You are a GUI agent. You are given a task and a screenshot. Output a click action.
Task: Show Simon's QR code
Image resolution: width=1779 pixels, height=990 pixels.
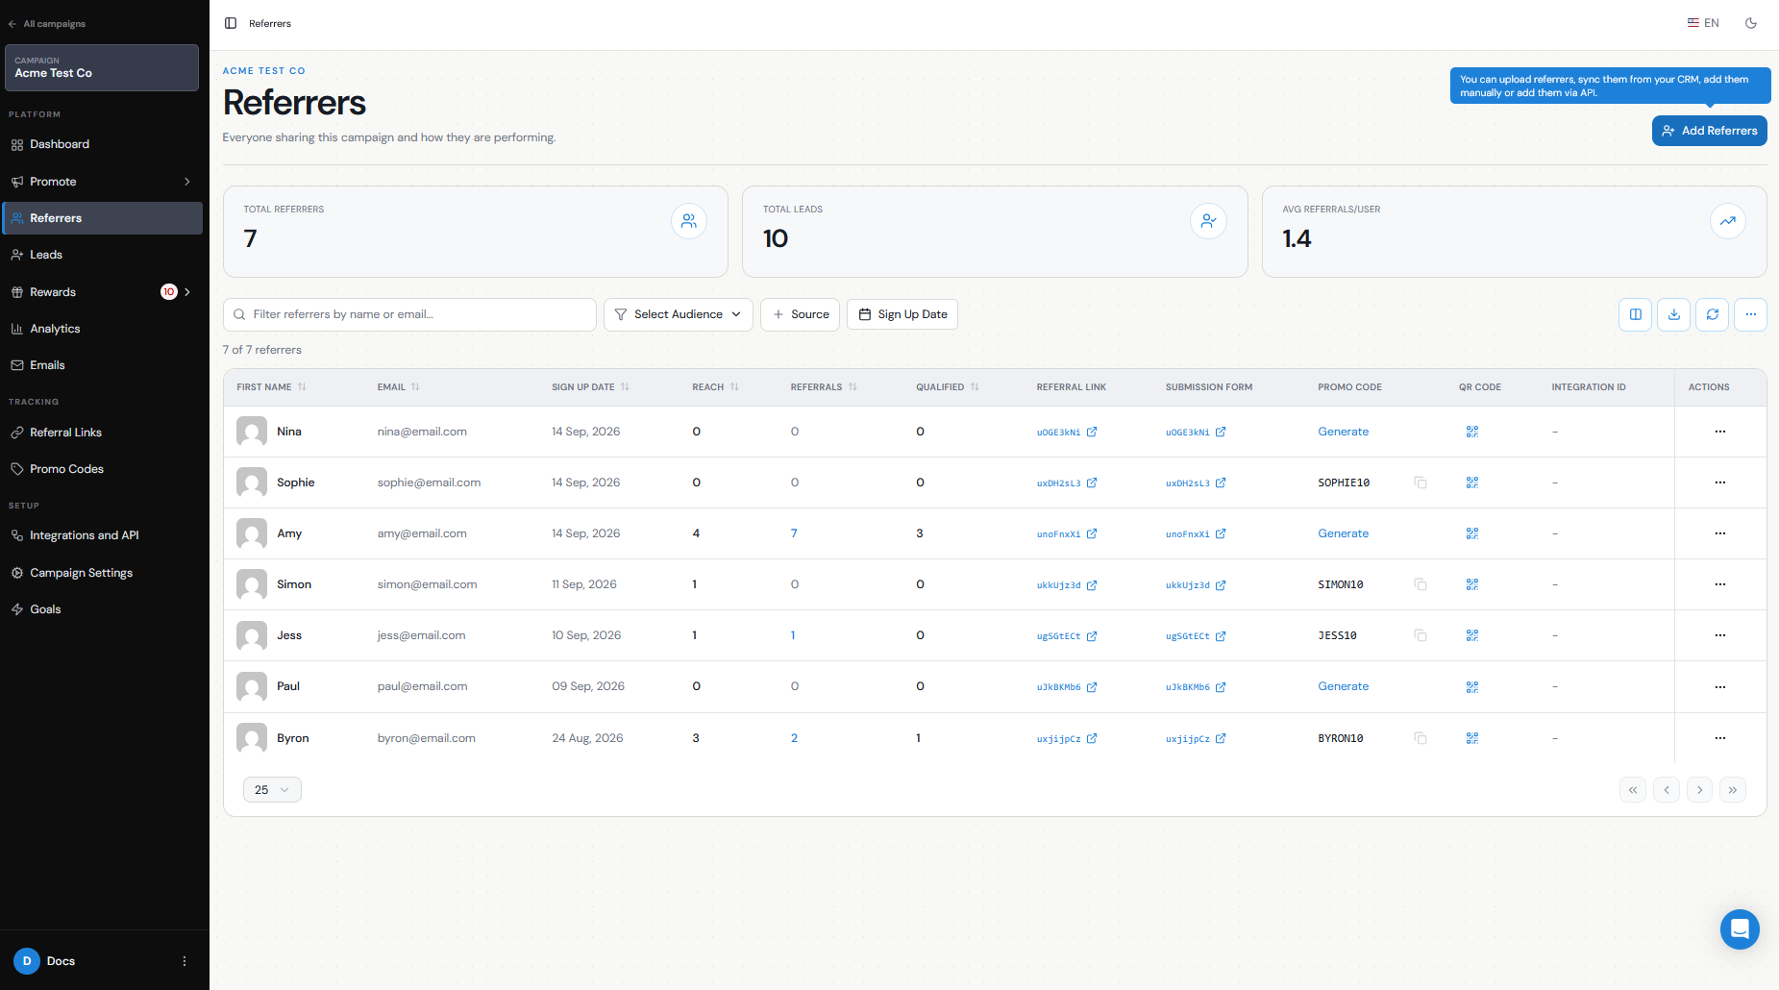(x=1471, y=584)
